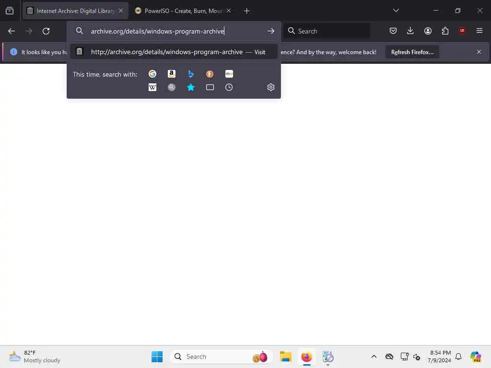
Task: Search open tabs using tabs icon
Action: [x=210, y=87]
